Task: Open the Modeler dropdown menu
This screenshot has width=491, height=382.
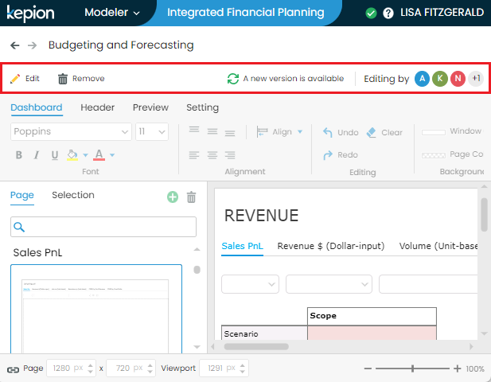Action: (x=112, y=13)
